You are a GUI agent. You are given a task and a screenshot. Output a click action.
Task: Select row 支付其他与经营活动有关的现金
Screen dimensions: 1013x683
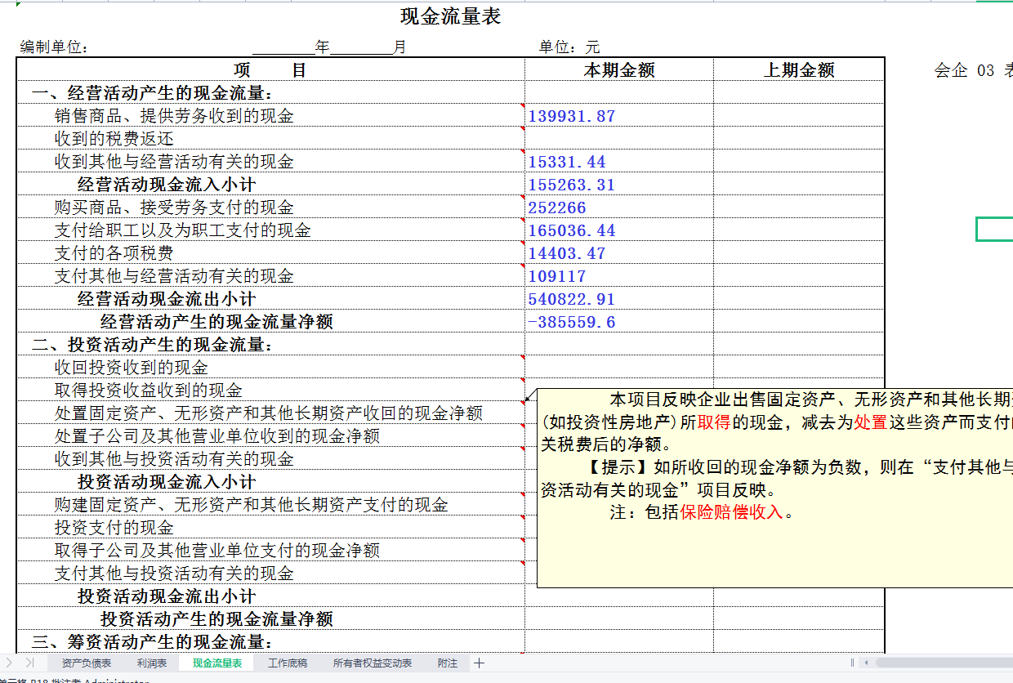point(174,276)
